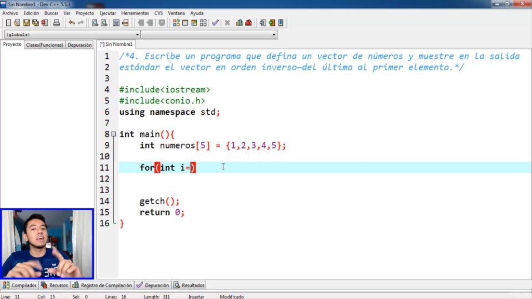
Task: Delete profiling info with red chart icon
Action: click(249, 23)
